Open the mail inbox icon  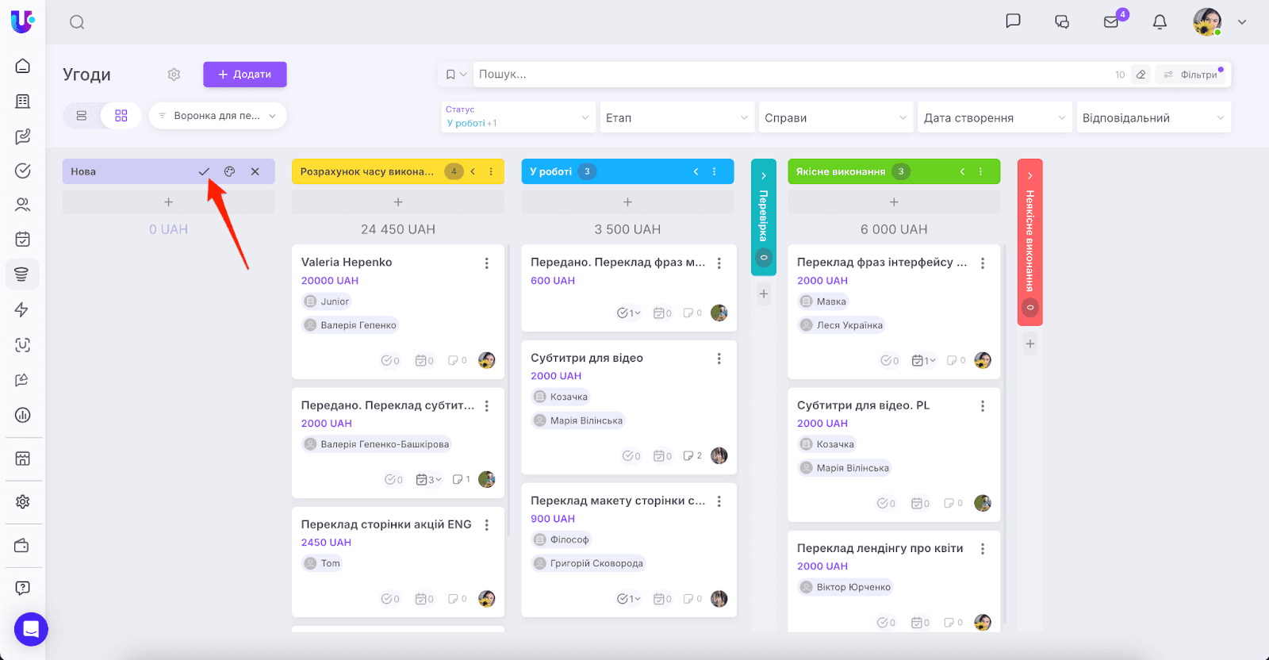click(1111, 22)
